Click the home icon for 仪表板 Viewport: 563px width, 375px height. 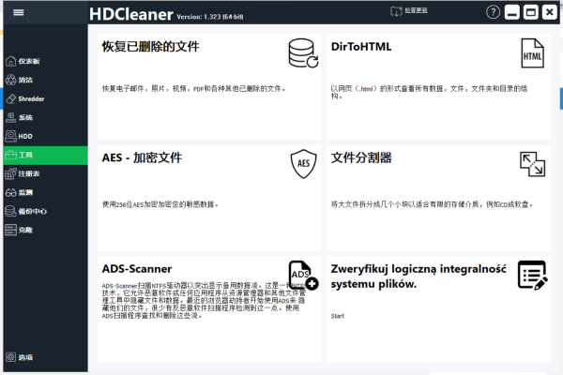(10, 61)
